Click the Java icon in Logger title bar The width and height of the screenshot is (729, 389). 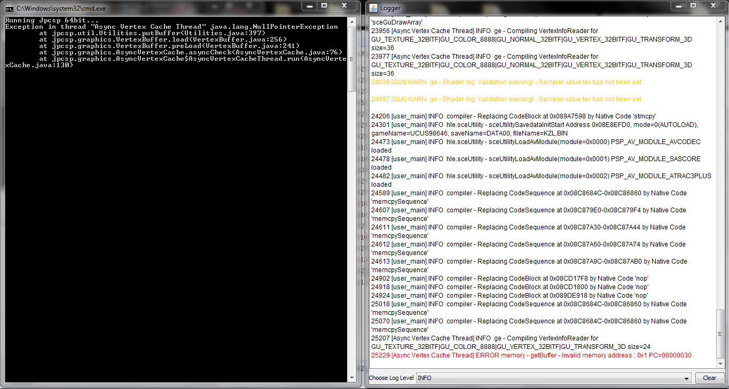(x=373, y=8)
